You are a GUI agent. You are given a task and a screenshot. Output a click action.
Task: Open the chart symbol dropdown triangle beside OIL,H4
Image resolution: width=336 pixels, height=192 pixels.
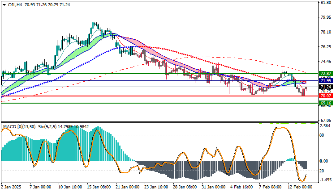pyautogui.click(x=4, y=5)
